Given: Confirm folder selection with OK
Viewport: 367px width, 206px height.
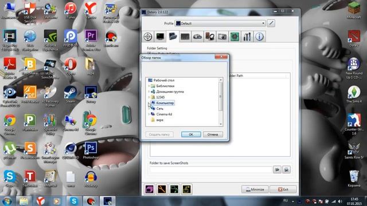Looking at the screenshot, I should 191,134.
